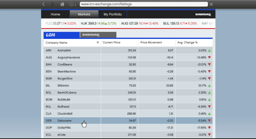
Task: Click the URL address bar
Action: [x=143, y=4]
